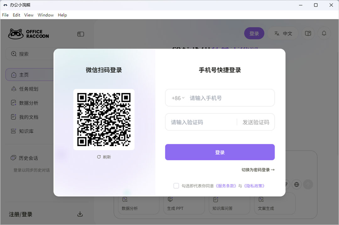Open the Window menu
This screenshot has width=339, height=225.
pos(46,15)
